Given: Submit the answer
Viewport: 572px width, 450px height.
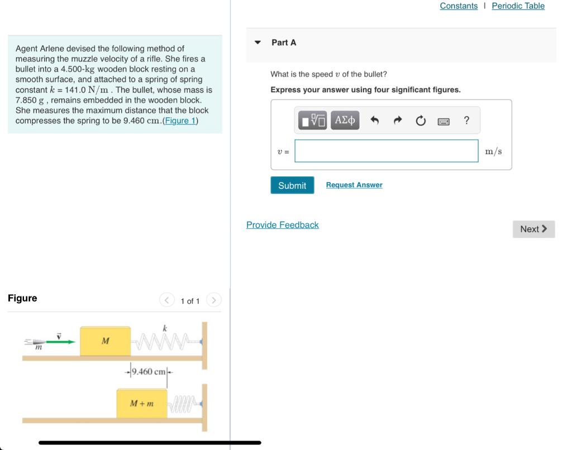Looking at the screenshot, I should (x=292, y=185).
